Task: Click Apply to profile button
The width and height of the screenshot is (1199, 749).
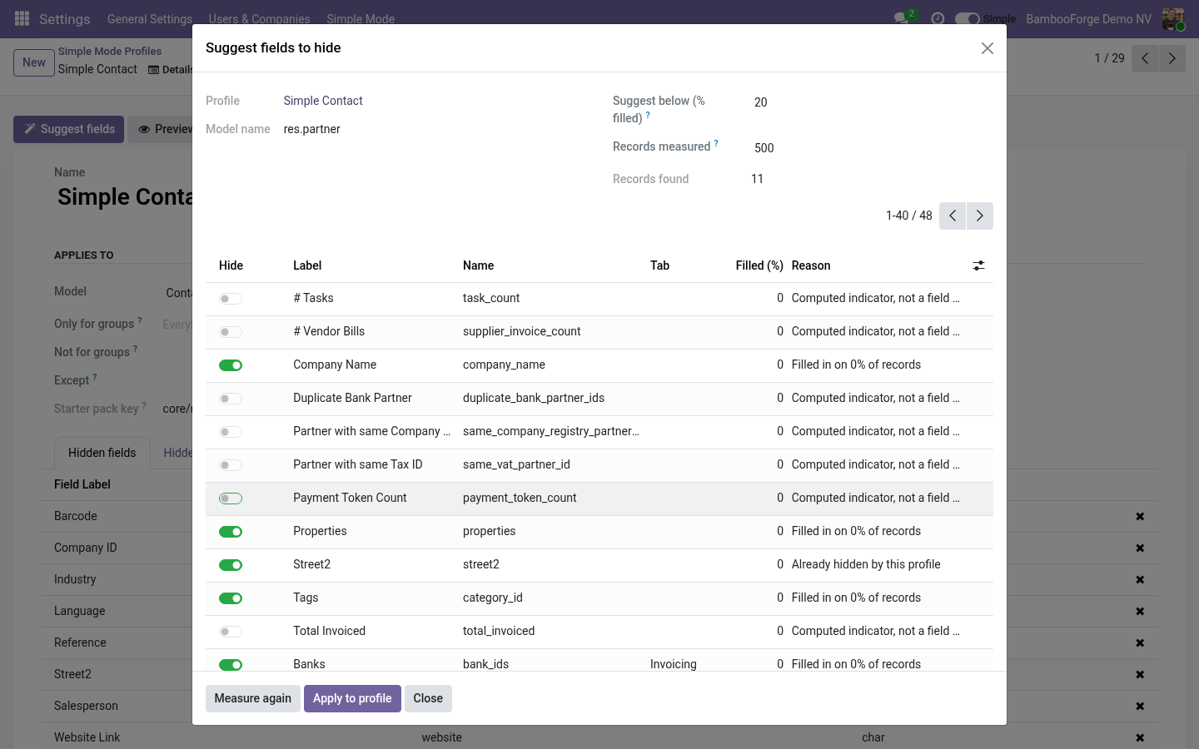Action: pyautogui.click(x=352, y=698)
